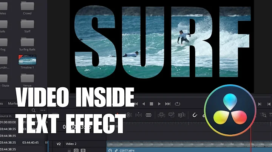
Task: Click the Insert Clip icon
Action: tap(161, 115)
